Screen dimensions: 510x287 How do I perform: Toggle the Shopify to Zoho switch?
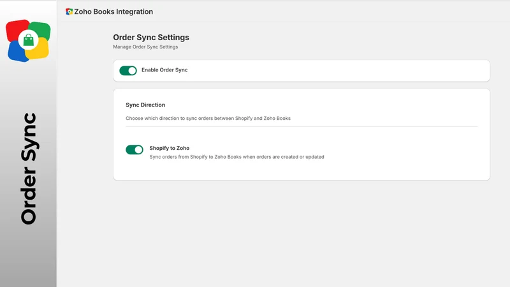coord(135,150)
